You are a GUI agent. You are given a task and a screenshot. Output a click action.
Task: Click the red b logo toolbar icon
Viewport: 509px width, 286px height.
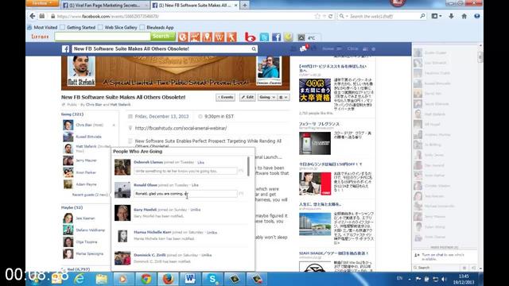pos(250,37)
